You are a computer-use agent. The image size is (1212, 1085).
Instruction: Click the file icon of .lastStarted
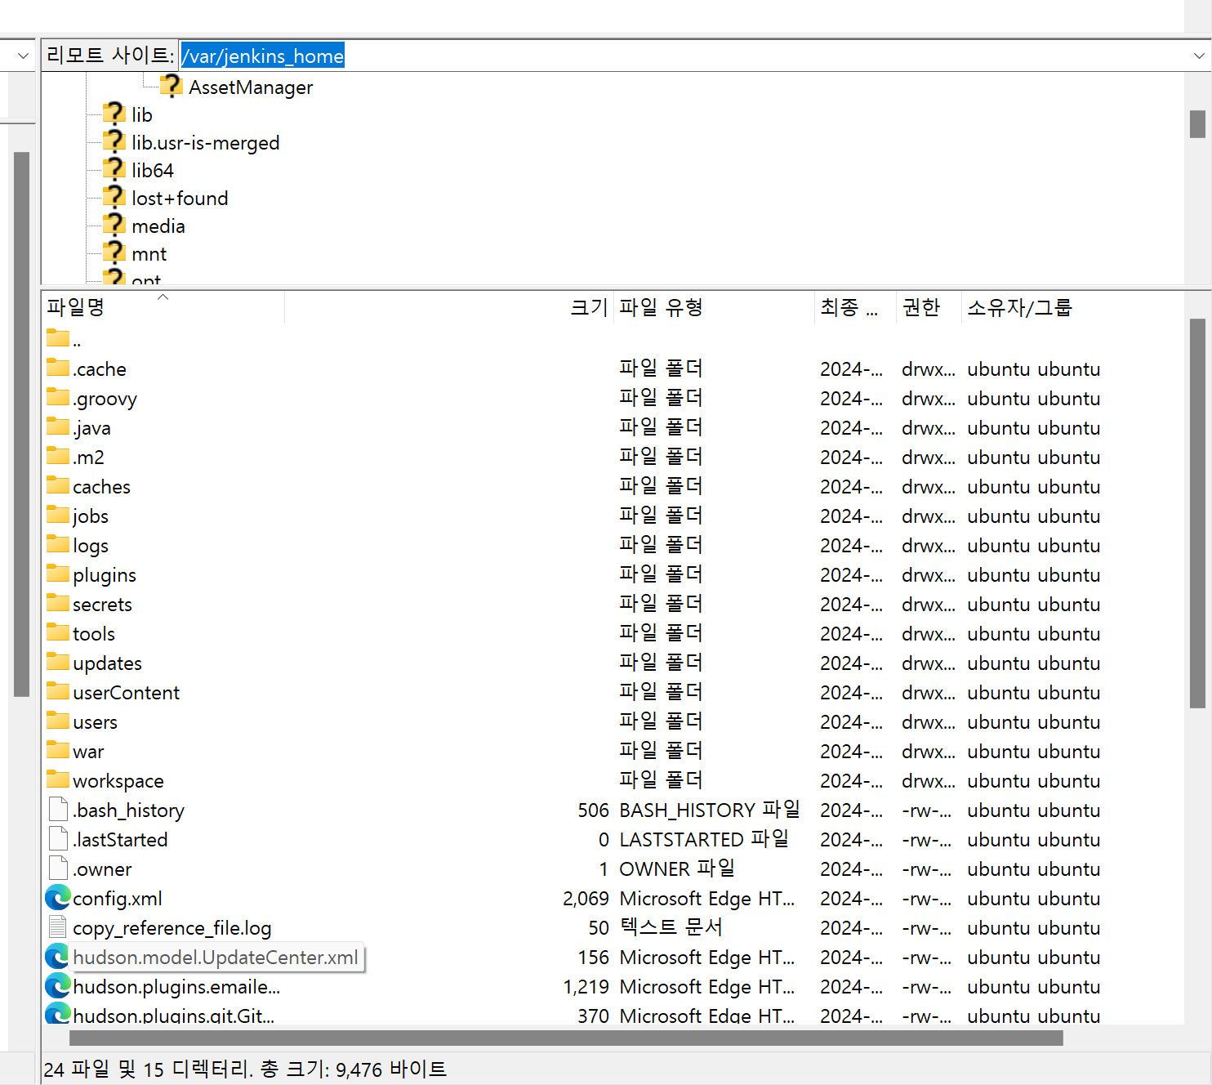pyautogui.click(x=58, y=839)
